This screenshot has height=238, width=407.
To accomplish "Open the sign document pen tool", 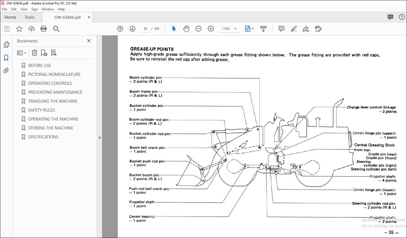I will pos(306,29).
